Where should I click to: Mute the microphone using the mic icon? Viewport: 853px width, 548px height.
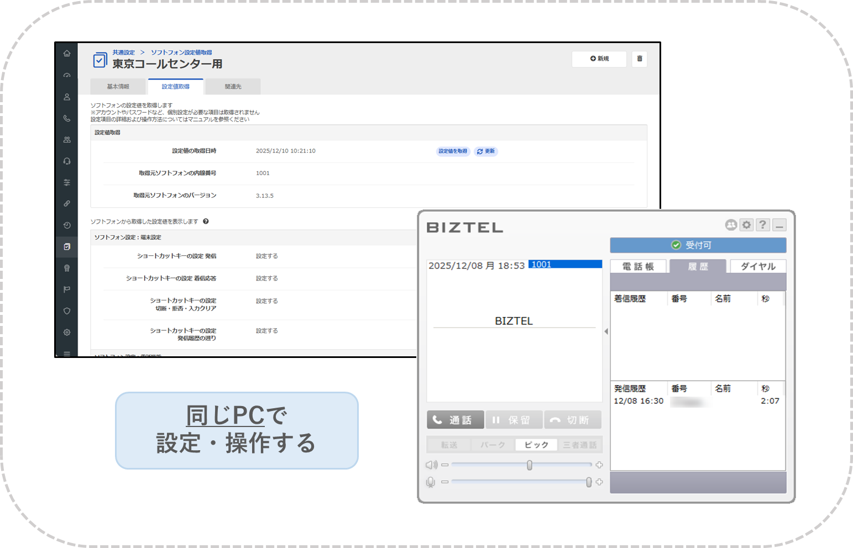pyautogui.click(x=431, y=482)
